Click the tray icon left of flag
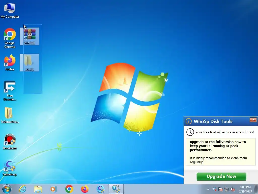 tap(214, 189)
